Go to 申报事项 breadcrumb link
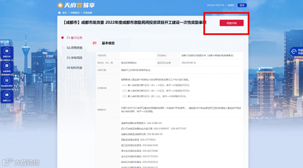 point(75,13)
